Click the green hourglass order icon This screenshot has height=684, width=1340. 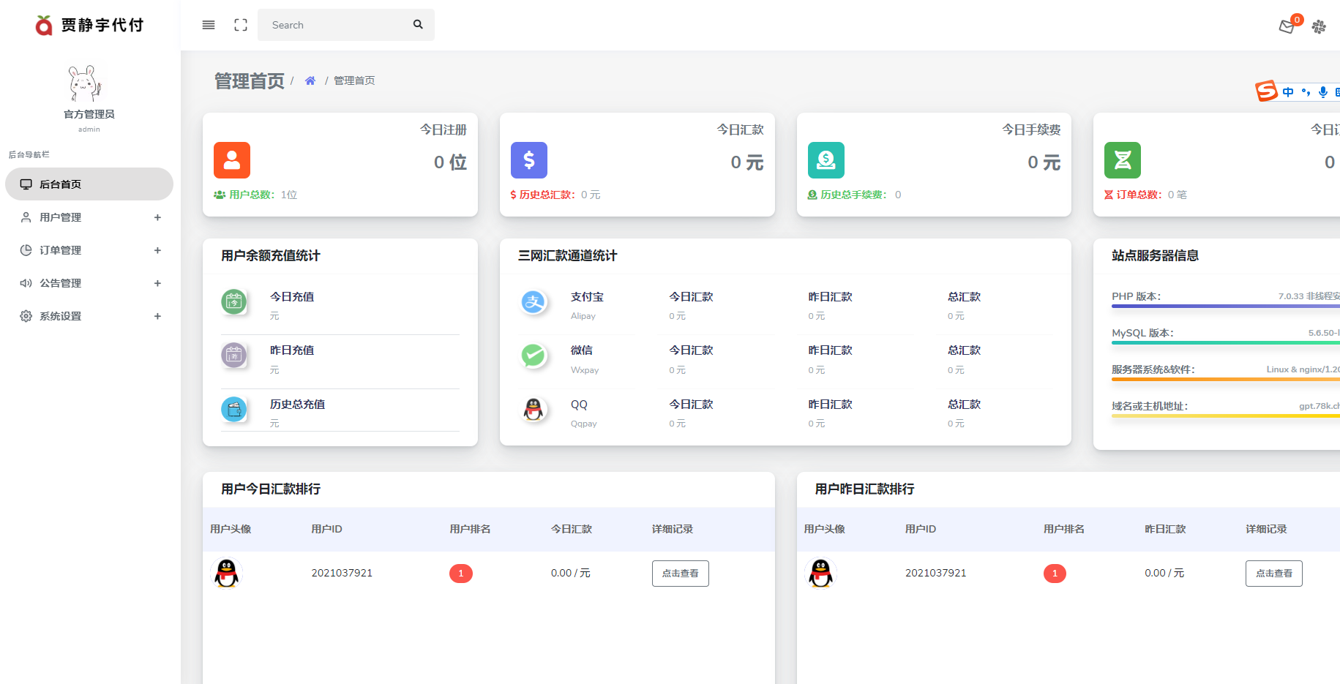[x=1123, y=160]
